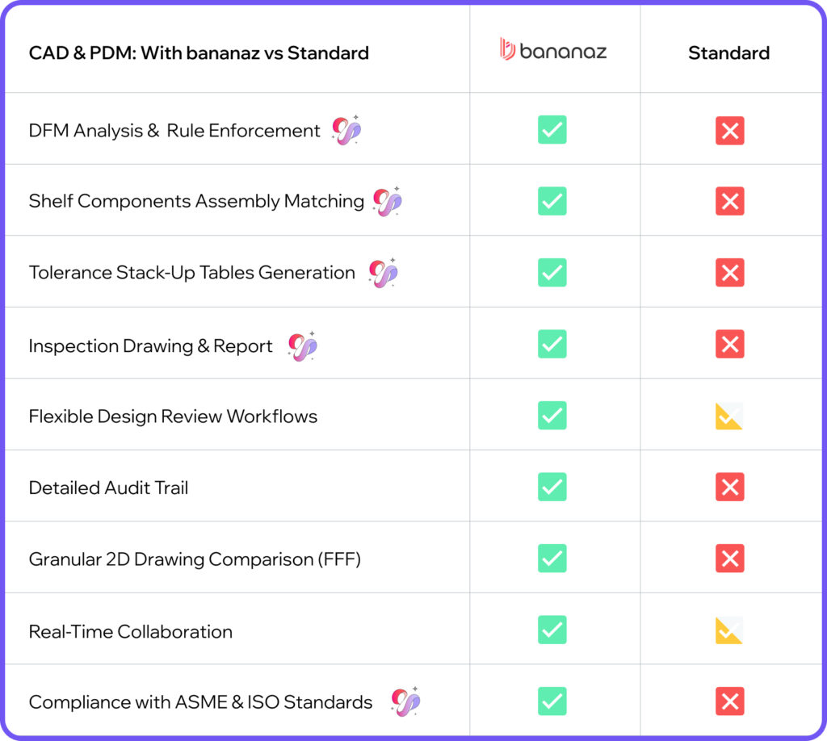Click the Granular 2D Drawing Comparison text
Screen dimensions: 827x741
point(195,559)
